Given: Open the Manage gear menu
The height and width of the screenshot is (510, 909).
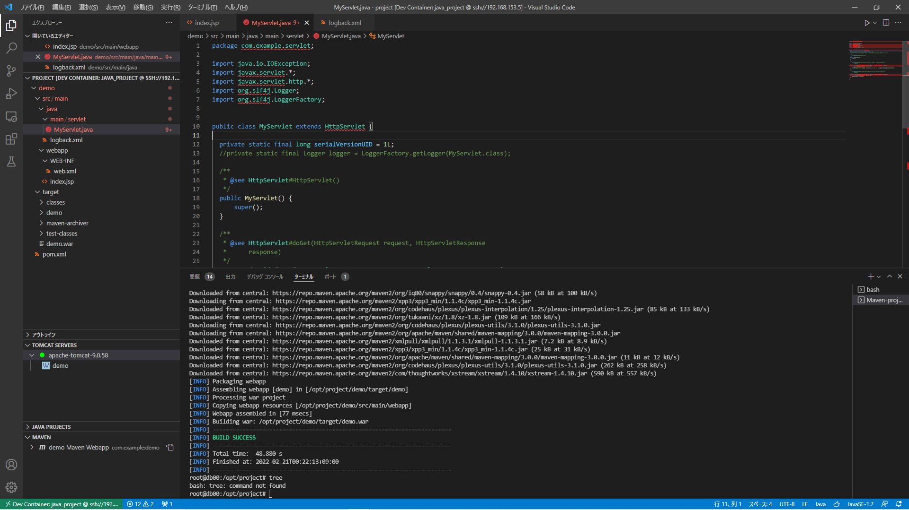Looking at the screenshot, I should pos(11,487).
